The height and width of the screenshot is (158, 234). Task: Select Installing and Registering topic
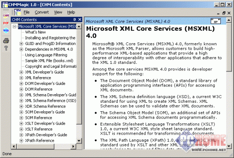(x=50, y=38)
